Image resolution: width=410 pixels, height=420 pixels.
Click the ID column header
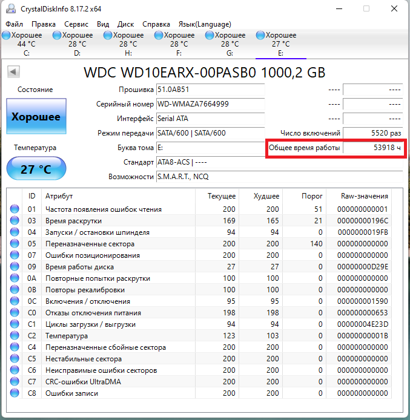coord(31,196)
